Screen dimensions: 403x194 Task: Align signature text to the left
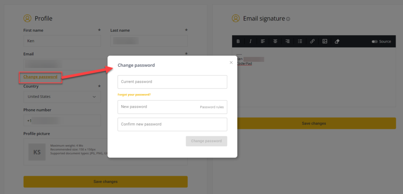(x=263, y=42)
